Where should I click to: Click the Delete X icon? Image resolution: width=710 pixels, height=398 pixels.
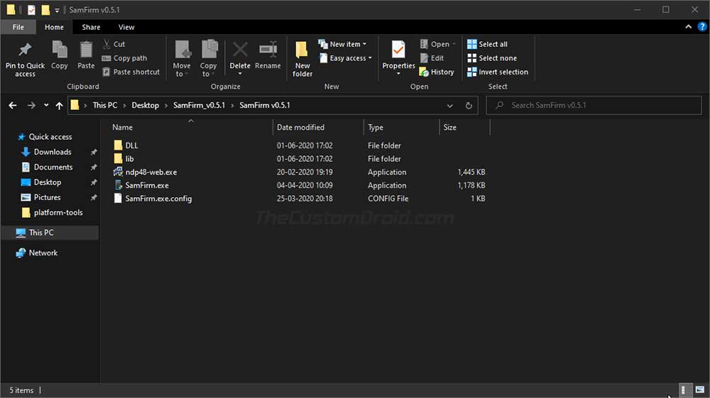pyautogui.click(x=240, y=50)
